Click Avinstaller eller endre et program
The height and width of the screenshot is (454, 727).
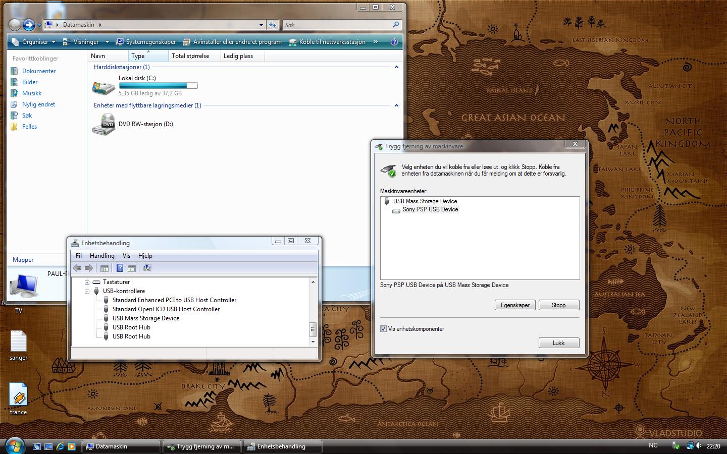coord(232,42)
